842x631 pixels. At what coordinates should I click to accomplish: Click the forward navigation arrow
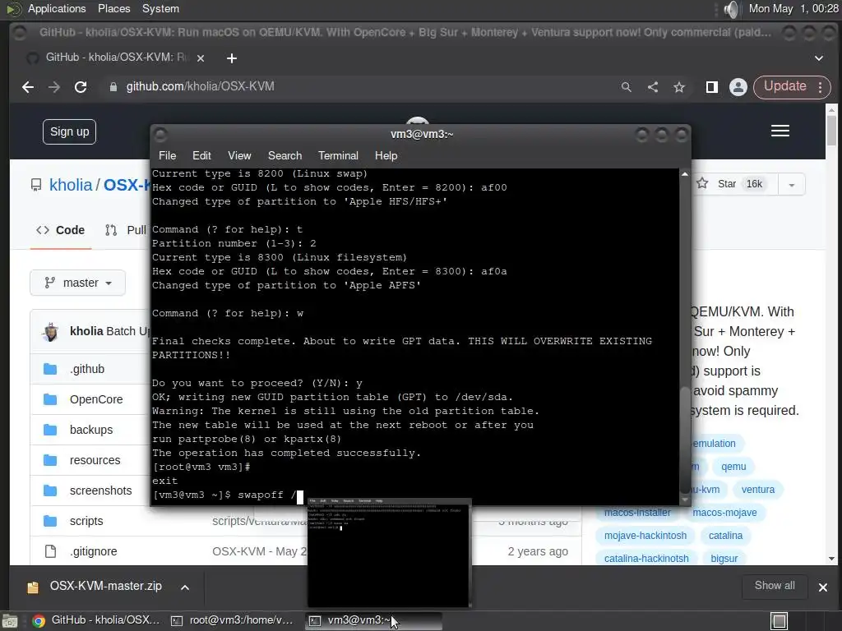pos(54,87)
